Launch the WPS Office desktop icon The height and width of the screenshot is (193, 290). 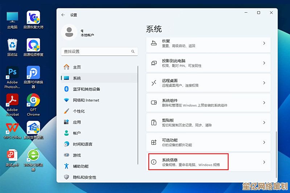[12, 128]
